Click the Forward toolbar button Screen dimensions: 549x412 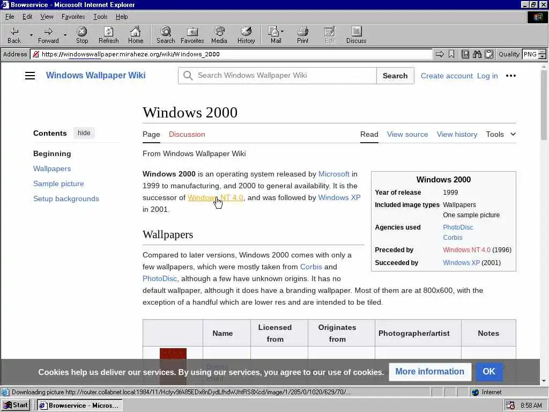click(x=48, y=35)
